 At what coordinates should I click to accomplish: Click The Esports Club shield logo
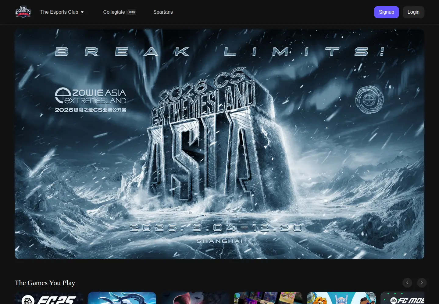pos(23,12)
